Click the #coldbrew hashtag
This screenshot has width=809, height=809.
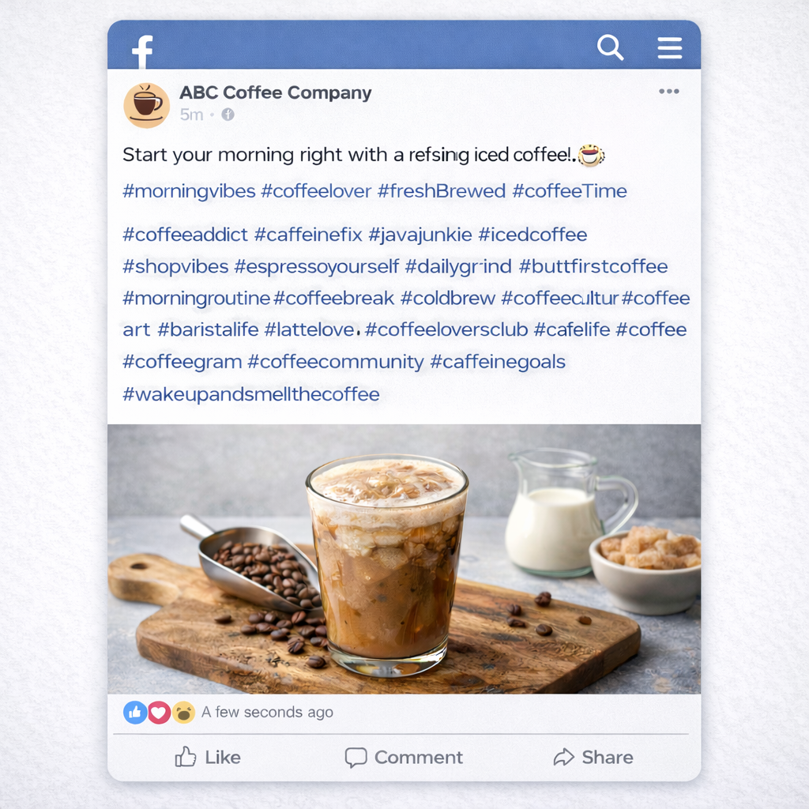pyautogui.click(x=447, y=298)
